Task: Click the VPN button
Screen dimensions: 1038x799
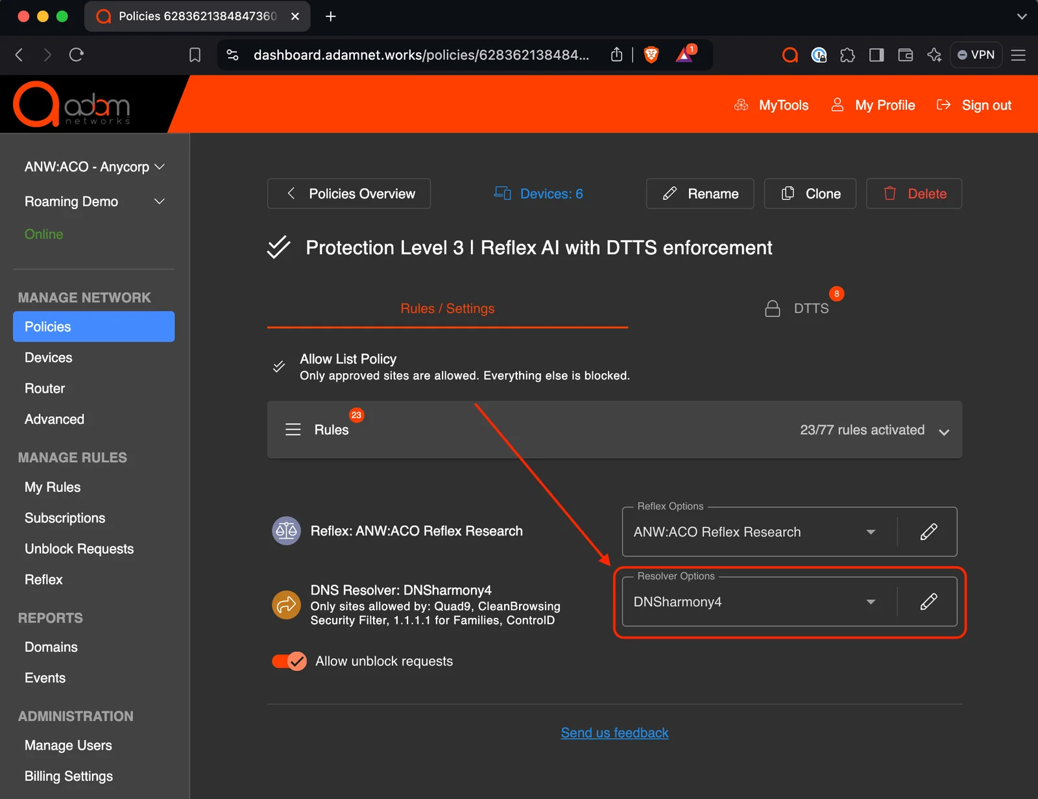Action: pyautogui.click(x=976, y=55)
